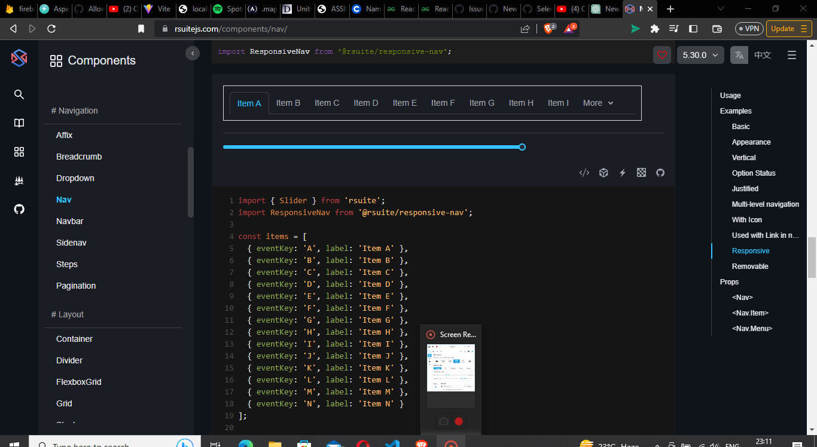This screenshot has height=447, width=817.
Task: Click the blue slider handle in the demo
Action: [x=522, y=146]
